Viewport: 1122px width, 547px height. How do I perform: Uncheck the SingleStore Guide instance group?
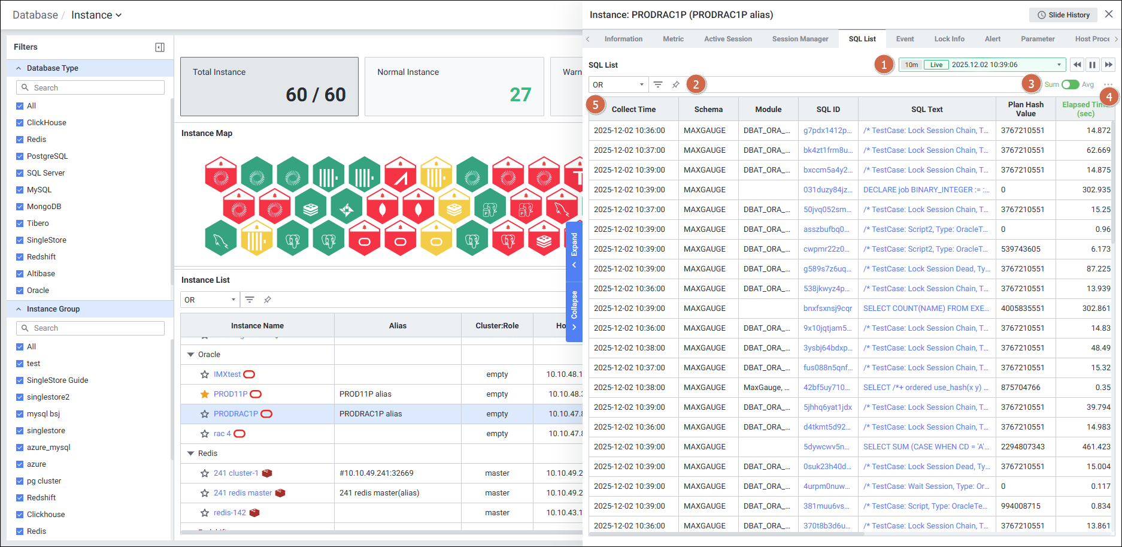tap(20, 380)
